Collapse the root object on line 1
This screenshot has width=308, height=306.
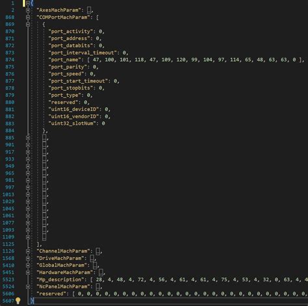point(28,3)
